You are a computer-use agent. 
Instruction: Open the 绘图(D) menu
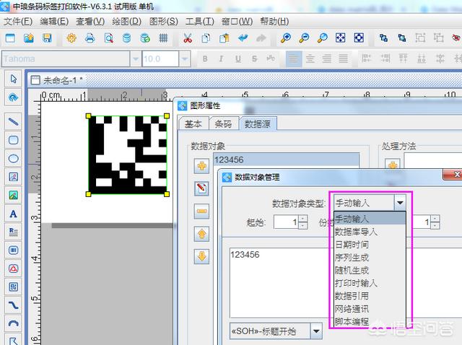point(127,22)
